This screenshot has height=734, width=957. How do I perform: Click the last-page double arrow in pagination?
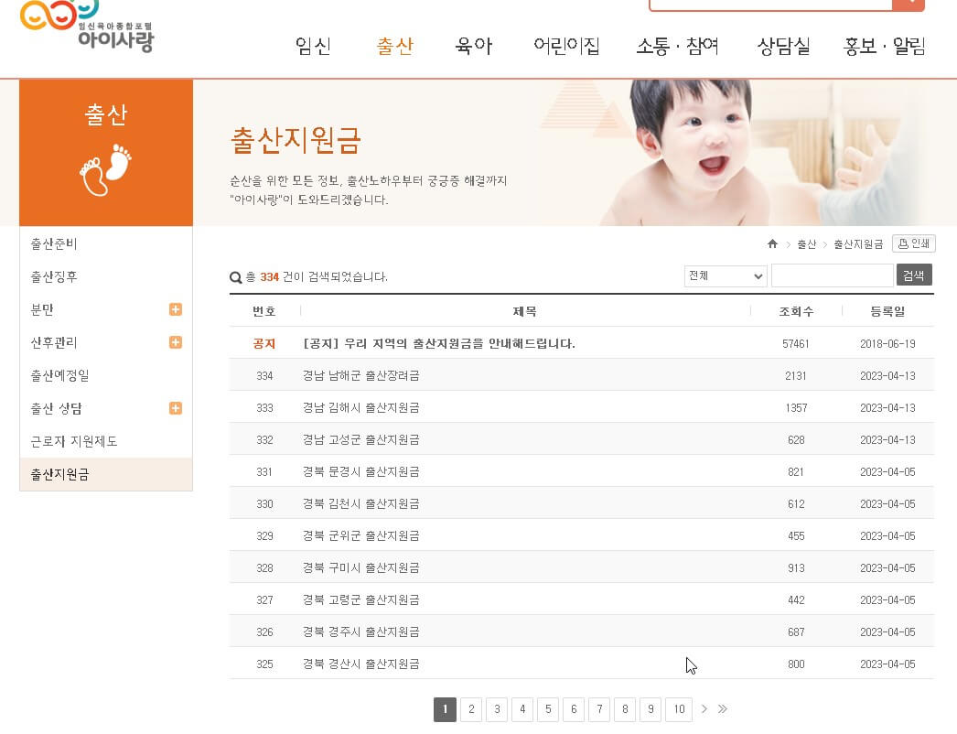click(x=722, y=708)
